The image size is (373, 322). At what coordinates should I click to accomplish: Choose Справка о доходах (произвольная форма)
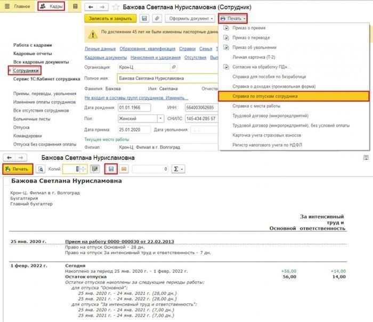[x=274, y=86]
